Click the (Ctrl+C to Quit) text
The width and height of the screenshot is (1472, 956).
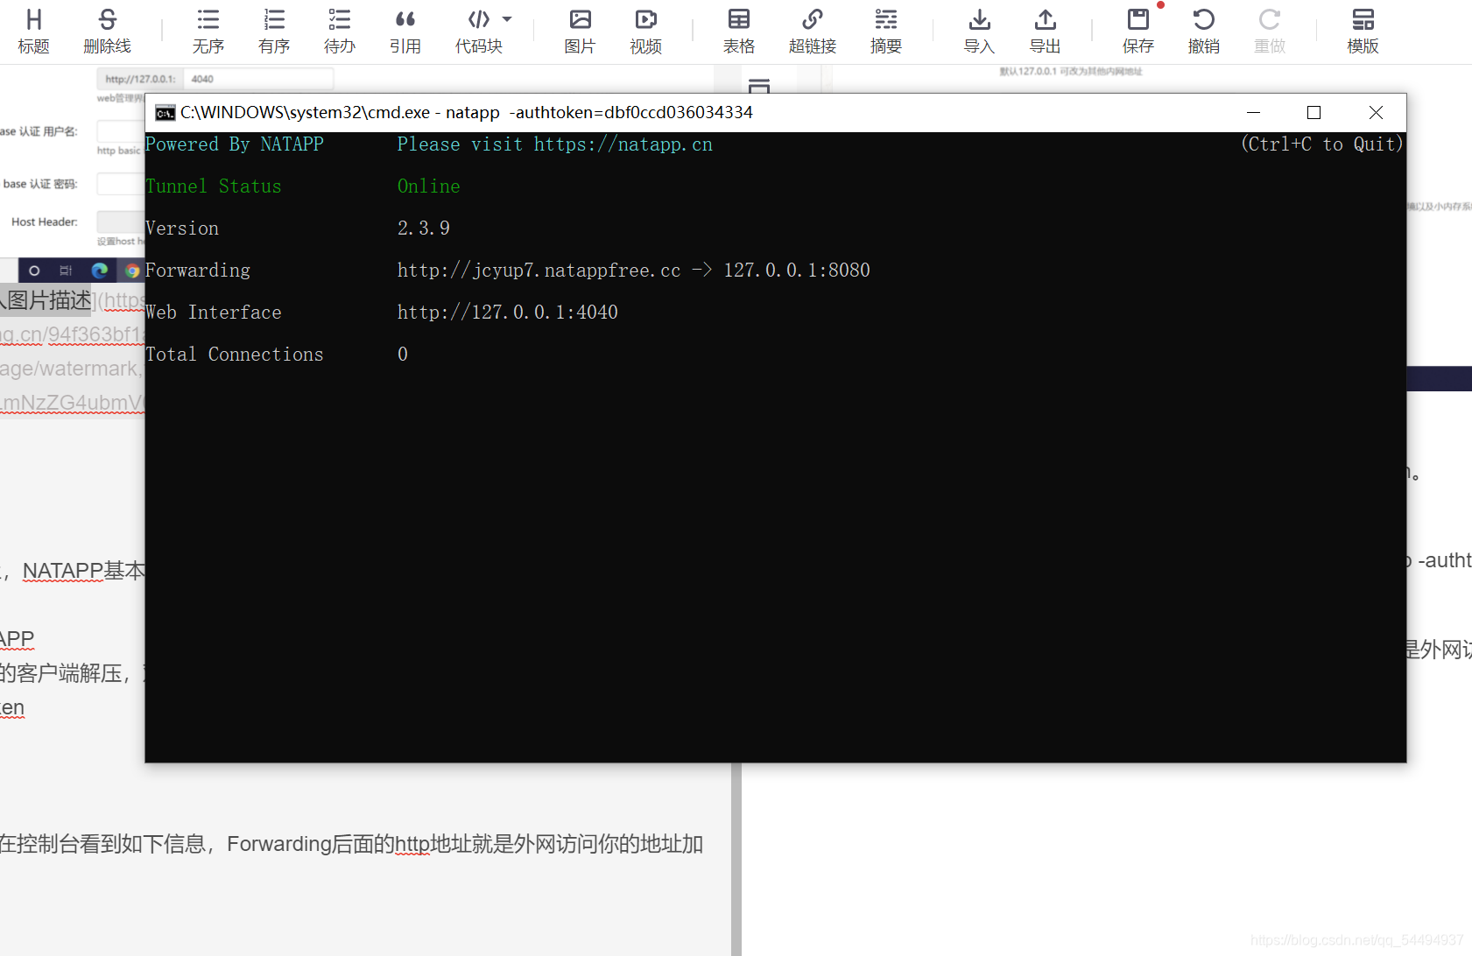1321,144
